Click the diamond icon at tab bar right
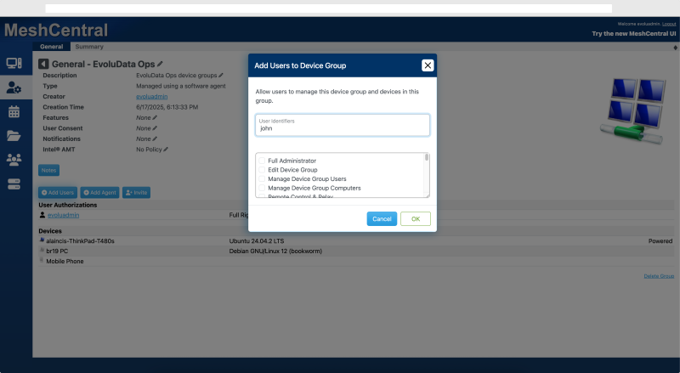This screenshot has height=373, width=680. [675, 48]
